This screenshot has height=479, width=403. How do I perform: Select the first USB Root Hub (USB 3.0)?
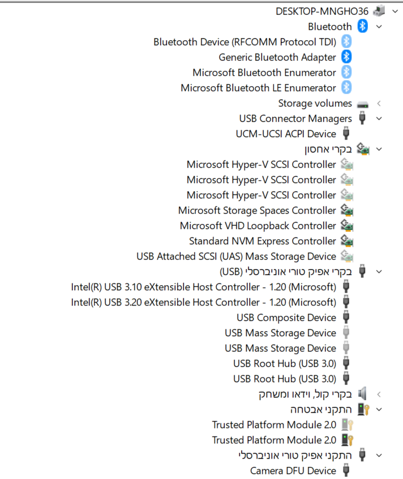point(284,363)
